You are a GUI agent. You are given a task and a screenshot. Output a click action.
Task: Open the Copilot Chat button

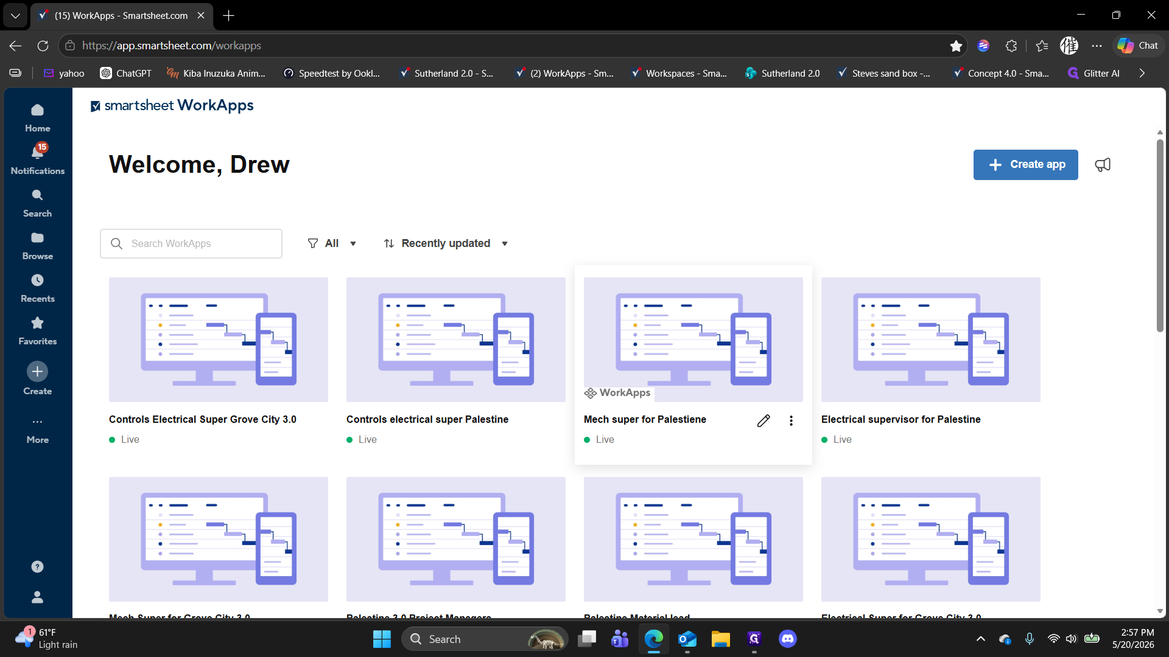pyautogui.click(x=1137, y=46)
